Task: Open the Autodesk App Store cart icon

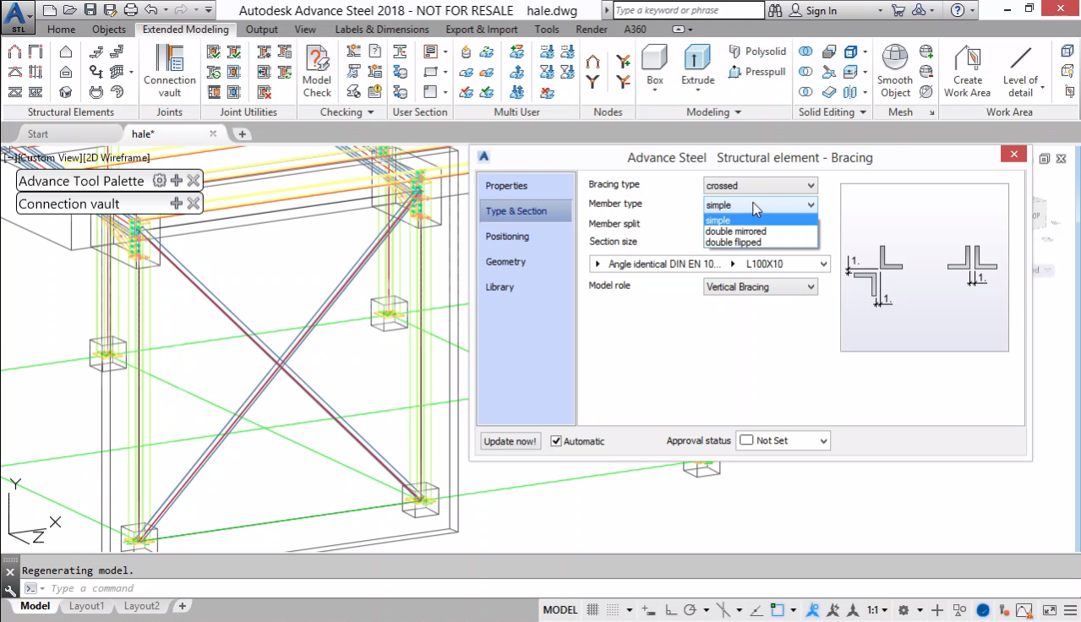Action: [x=898, y=10]
